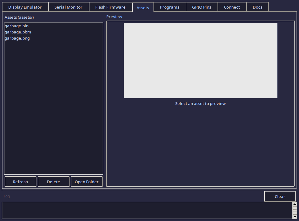Select garbage.pbm from the asset list
299x221 pixels.
tap(17, 32)
